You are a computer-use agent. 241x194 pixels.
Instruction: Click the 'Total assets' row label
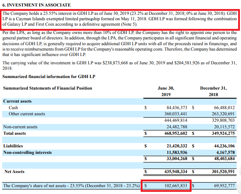pos(14,133)
